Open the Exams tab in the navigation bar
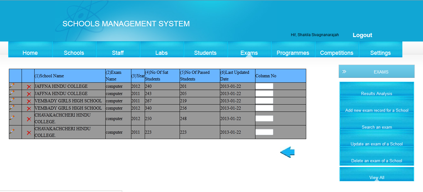 click(249, 53)
